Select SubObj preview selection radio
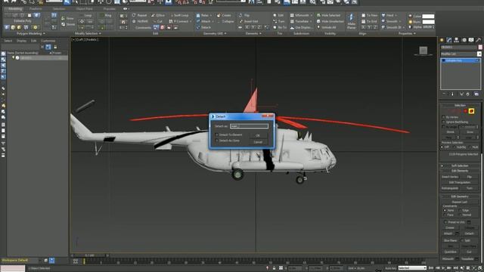Viewport: 484px width, 272px height. pos(455,147)
